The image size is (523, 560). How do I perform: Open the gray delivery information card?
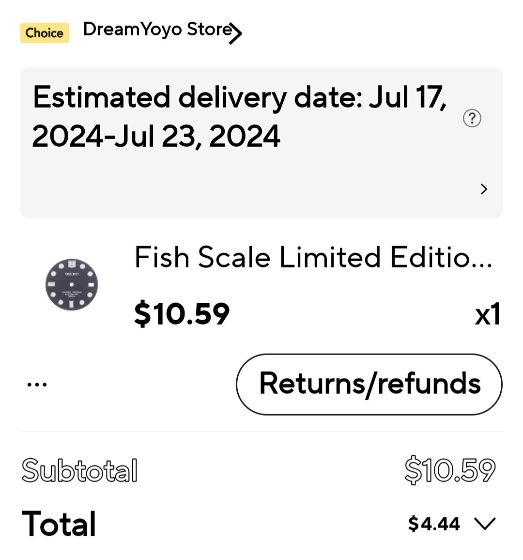(x=261, y=142)
